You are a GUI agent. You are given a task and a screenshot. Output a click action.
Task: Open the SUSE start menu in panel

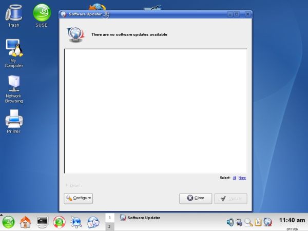(x=8, y=222)
